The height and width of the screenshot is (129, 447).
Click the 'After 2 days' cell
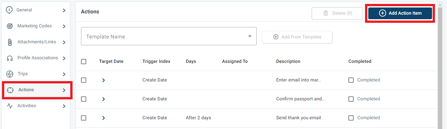[198, 118]
